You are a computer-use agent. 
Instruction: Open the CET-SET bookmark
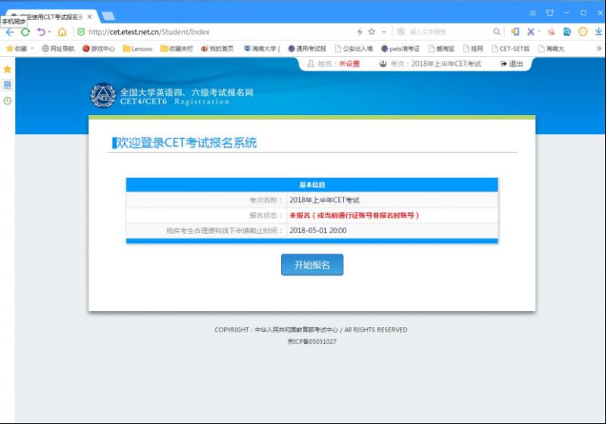coord(510,48)
